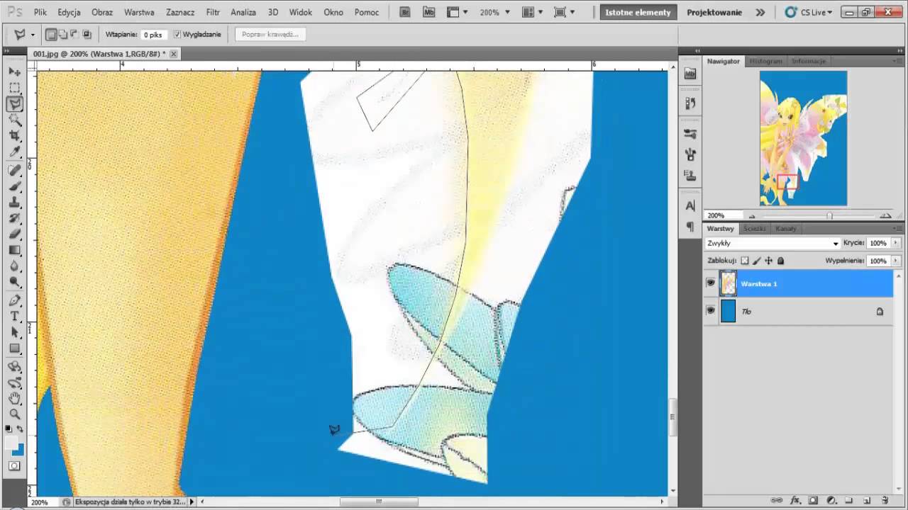Select the Clone Stamp tool
Image resolution: width=908 pixels, height=510 pixels.
(x=15, y=203)
